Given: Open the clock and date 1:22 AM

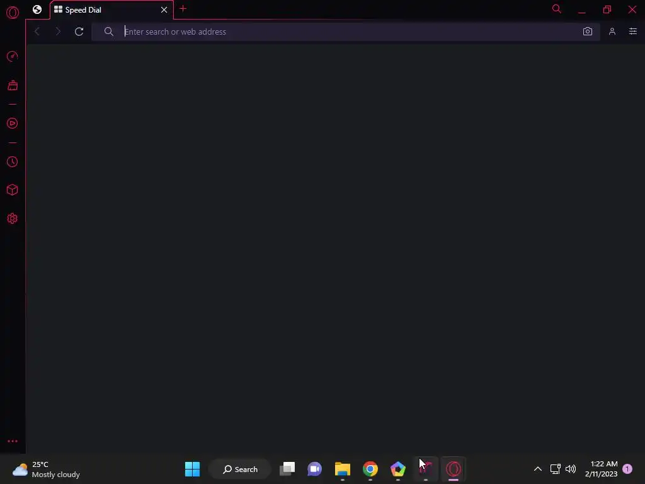Looking at the screenshot, I should [602, 469].
